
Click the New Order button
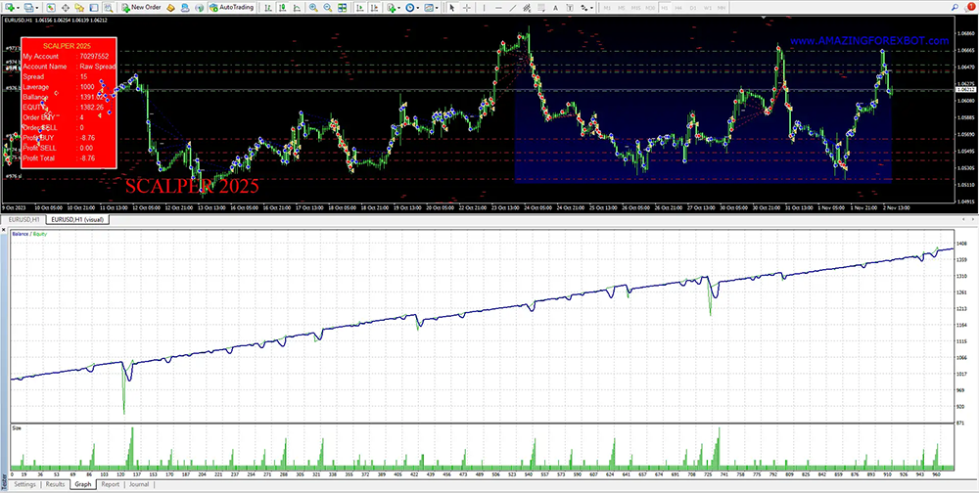[x=141, y=8]
